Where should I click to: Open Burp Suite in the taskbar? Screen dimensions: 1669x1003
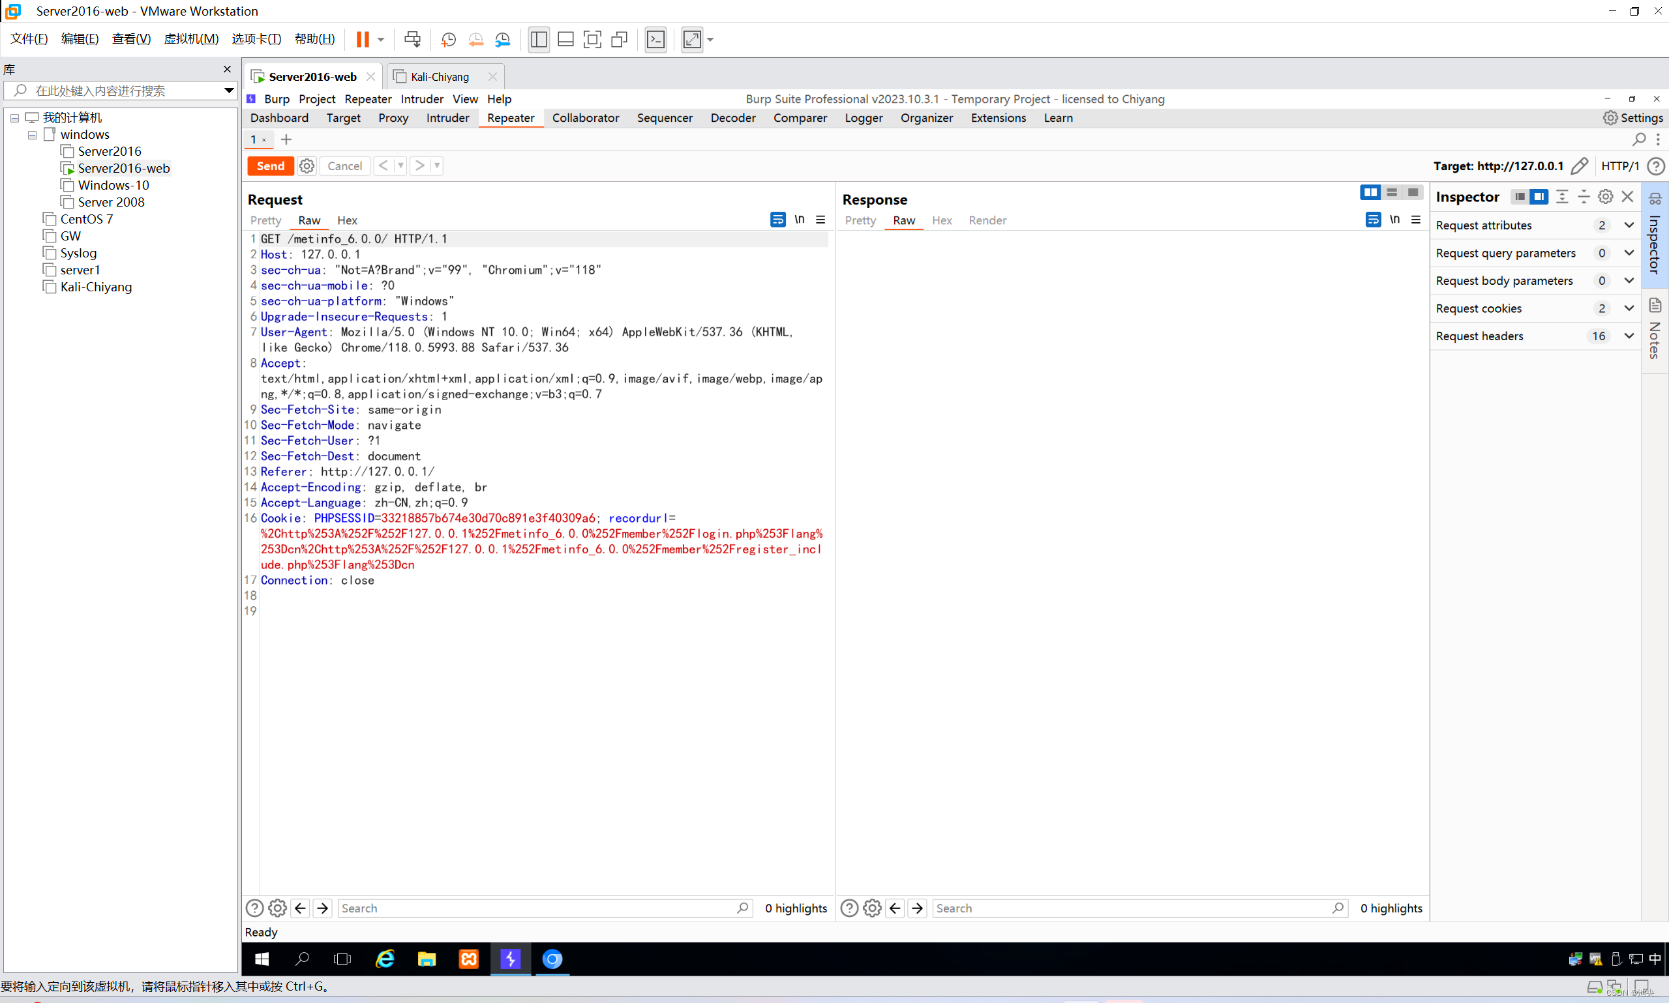tap(510, 959)
